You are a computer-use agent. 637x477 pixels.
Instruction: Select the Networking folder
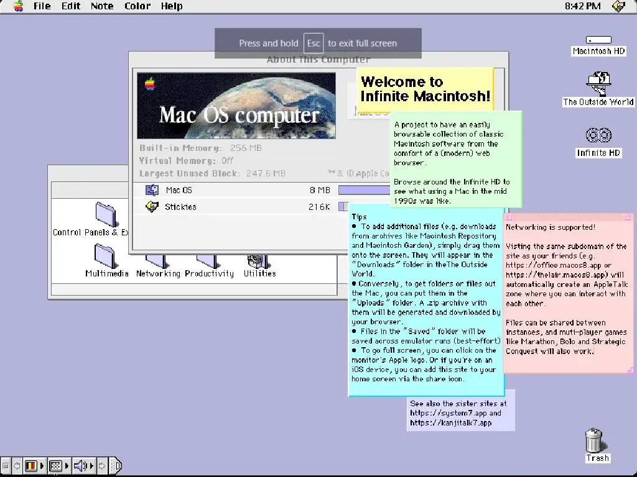[157, 266]
